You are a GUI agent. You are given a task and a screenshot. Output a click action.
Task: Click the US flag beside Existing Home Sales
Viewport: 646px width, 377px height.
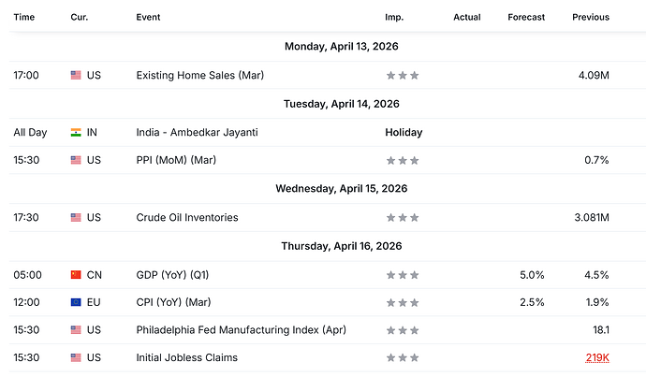[76, 76]
